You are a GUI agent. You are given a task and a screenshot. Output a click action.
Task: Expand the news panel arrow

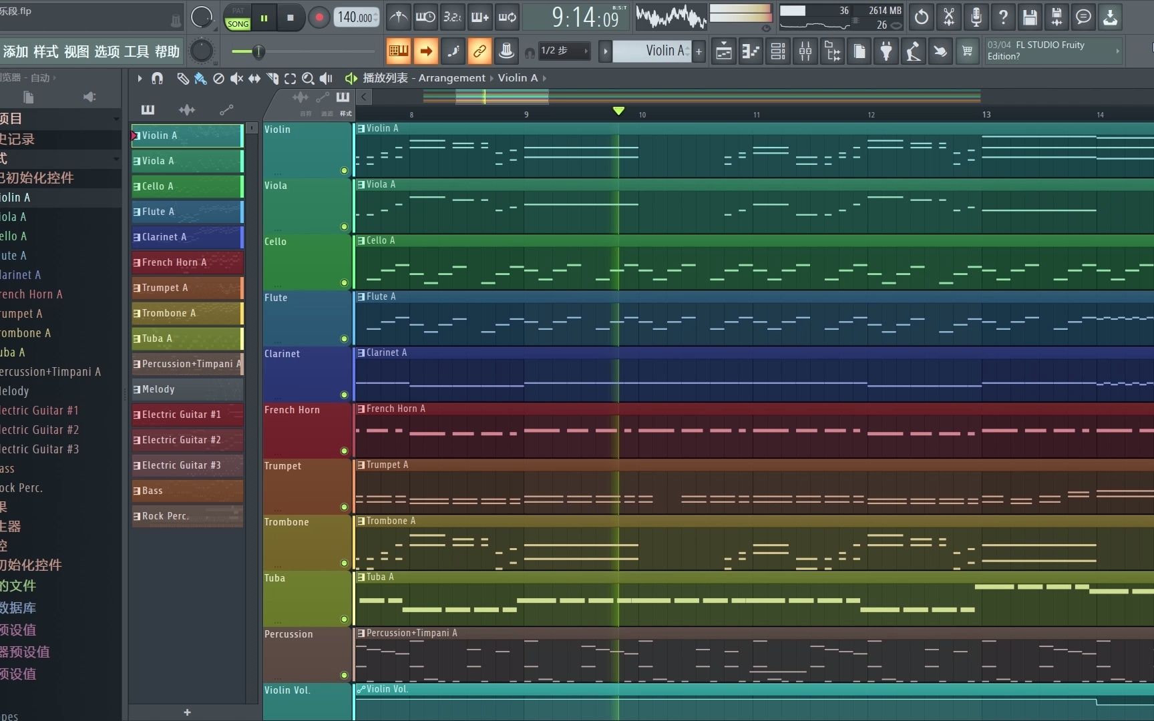(x=1117, y=51)
